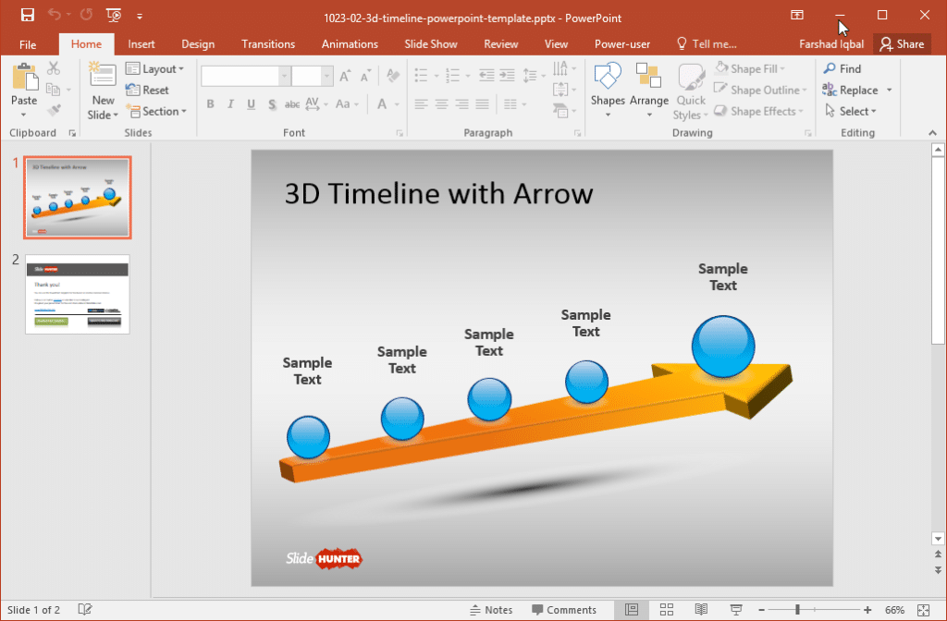947x621 pixels.
Task: Click the Replace icon
Action: coord(852,90)
